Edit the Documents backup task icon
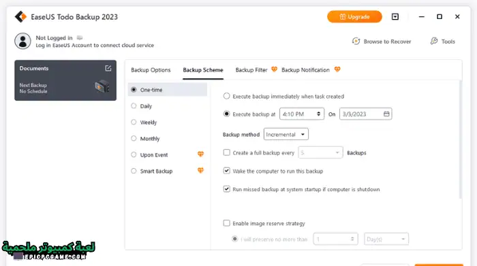The width and height of the screenshot is (477, 266). (108, 68)
